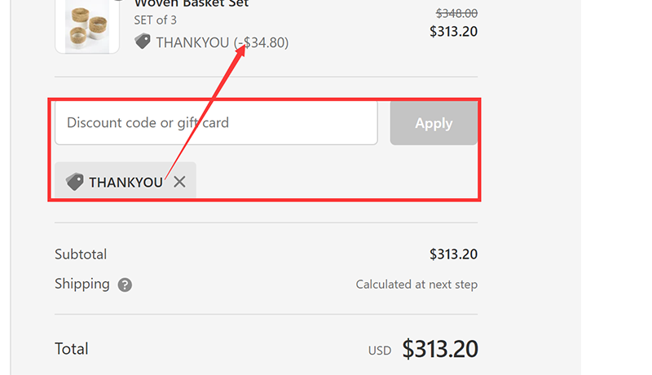The width and height of the screenshot is (652, 375).
Task: Click the crossed-out $348.00 original price
Action: [x=456, y=13]
